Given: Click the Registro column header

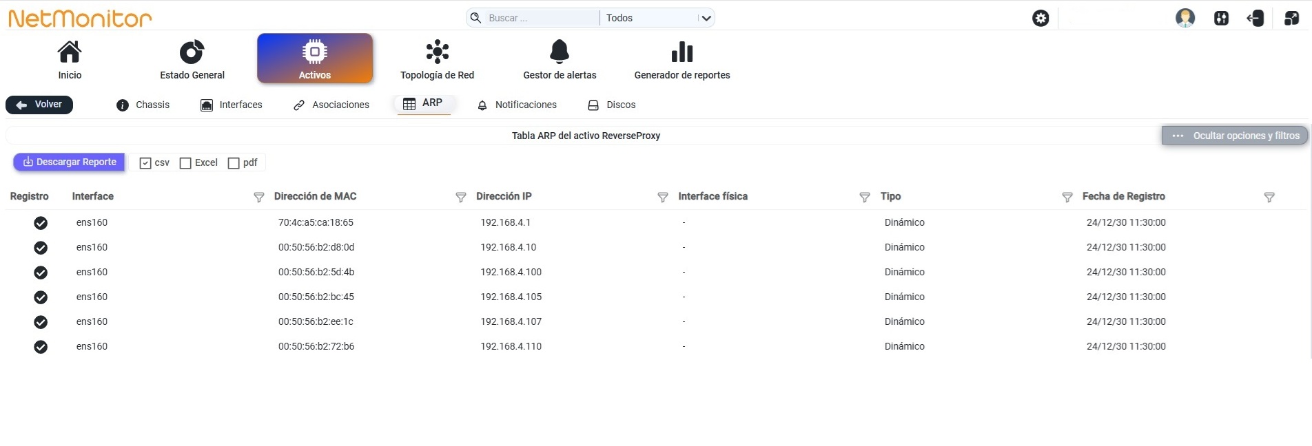Looking at the screenshot, I should [x=30, y=196].
